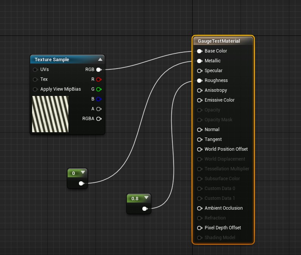Screen dimensions: 301x255
Task: Click the Base Color input pin
Action: (199, 51)
